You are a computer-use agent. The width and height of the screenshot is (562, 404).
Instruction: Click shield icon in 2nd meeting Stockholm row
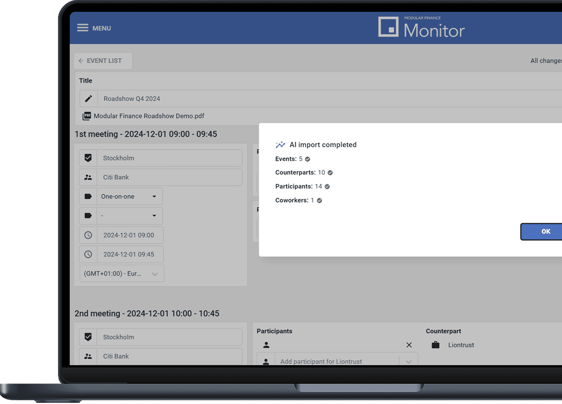click(88, 337)
